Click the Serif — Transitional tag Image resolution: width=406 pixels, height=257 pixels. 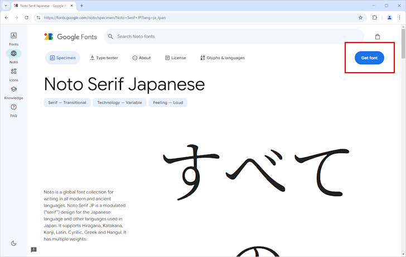[67, 102]
